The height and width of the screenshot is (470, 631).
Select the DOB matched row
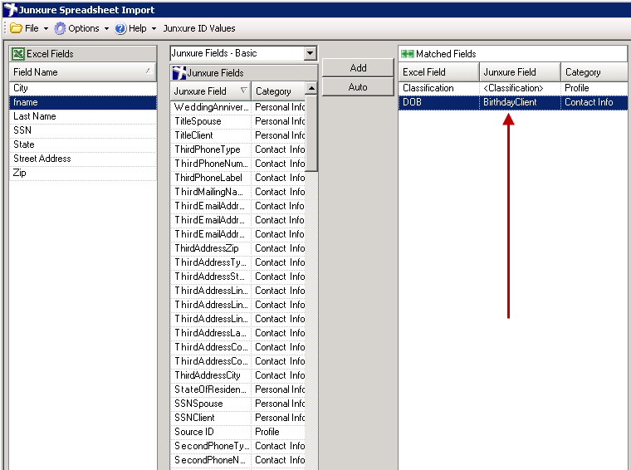[513, 102]
